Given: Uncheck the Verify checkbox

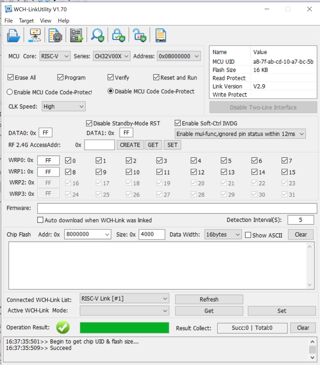Looking at the screenshot, I should tap(111, 77).
